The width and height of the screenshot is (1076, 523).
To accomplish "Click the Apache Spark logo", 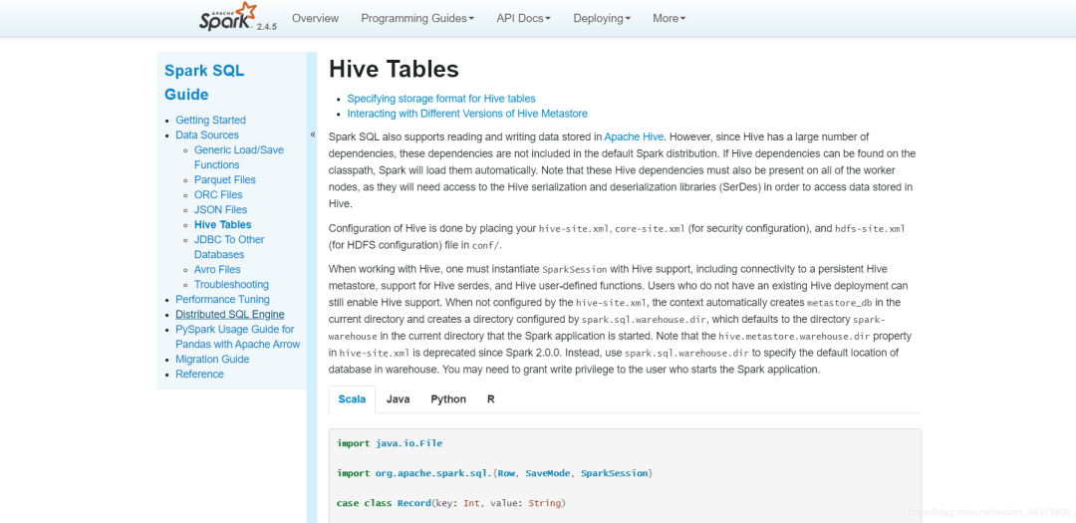I will tap(228, 17).
